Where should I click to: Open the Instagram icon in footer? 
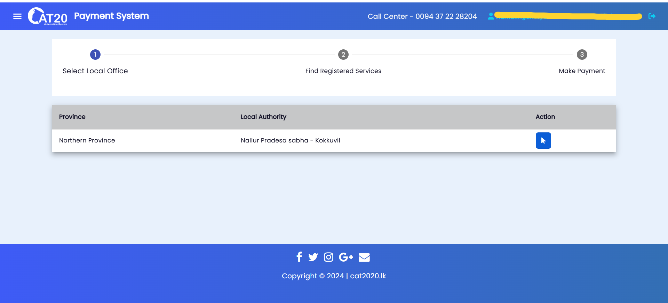[x=328, y=257]
